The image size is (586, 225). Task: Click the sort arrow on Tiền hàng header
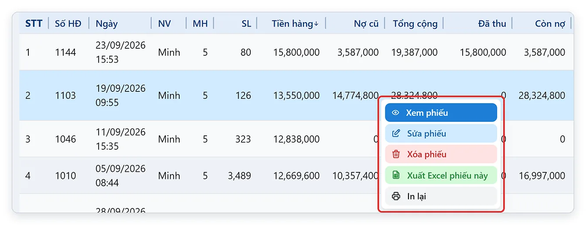coord(316,24)
